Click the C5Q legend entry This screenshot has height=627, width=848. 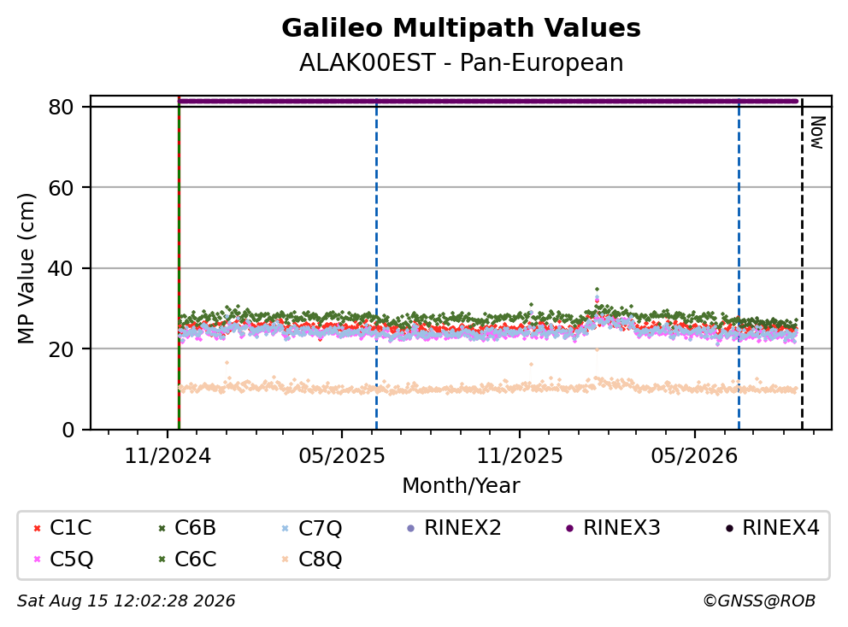[63, 559]
